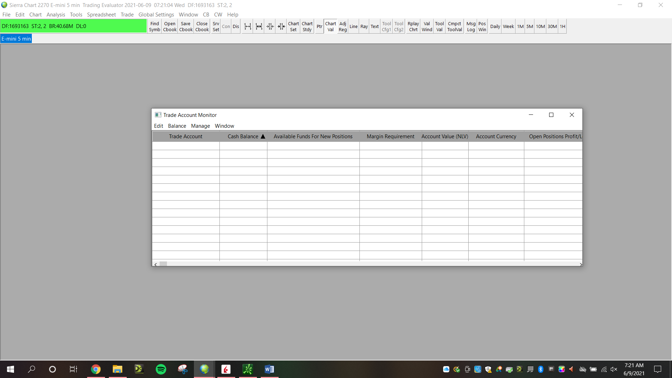
Task: Click the bold increase spacing arrows icon
Action: (x=259, y=27)
